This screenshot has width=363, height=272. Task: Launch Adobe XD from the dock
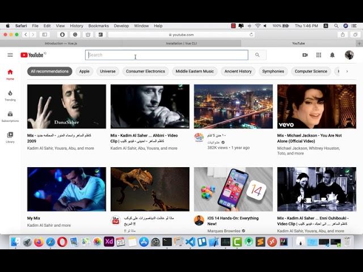[109, 242]
